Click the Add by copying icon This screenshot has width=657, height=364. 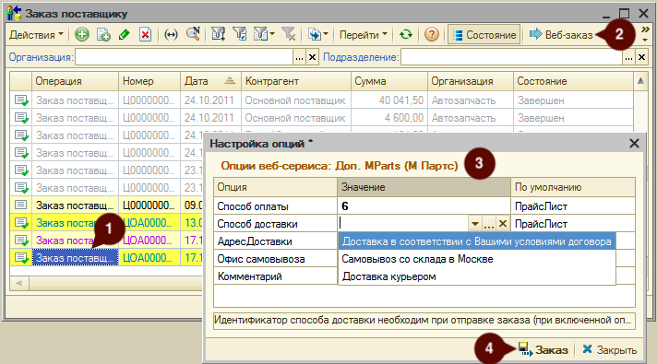click(103, 34)
